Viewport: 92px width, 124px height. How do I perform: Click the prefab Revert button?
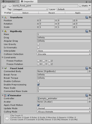52,13
